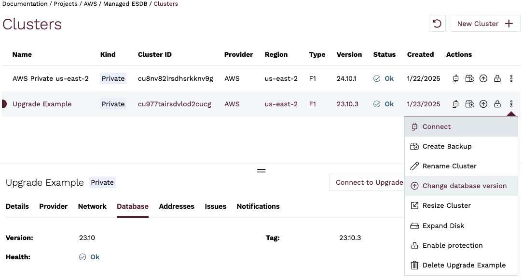This screenshot has height=279, width=523.
Task: Click the Create Backup icon in the Upgrade Example row
Action: (x=469, y=104)
